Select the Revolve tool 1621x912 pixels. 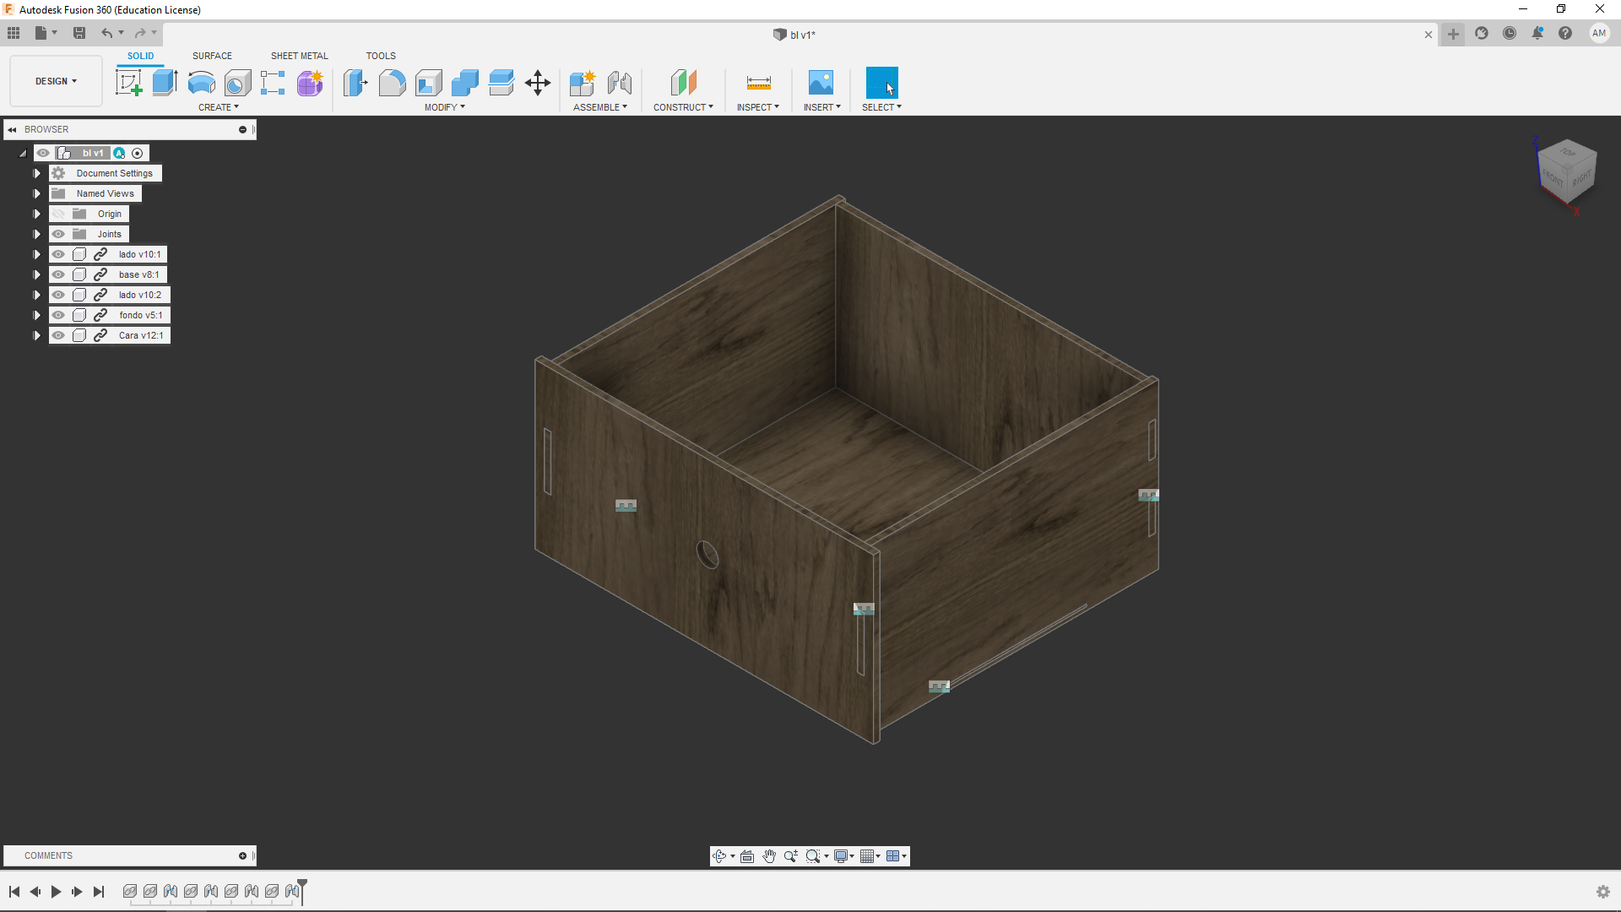pyautogui.click(x=201, y=83)
